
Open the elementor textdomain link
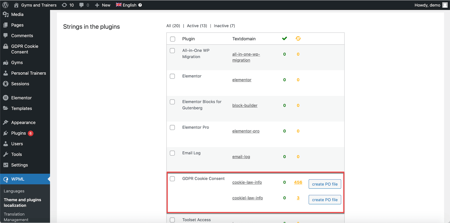tap(242, 80)
